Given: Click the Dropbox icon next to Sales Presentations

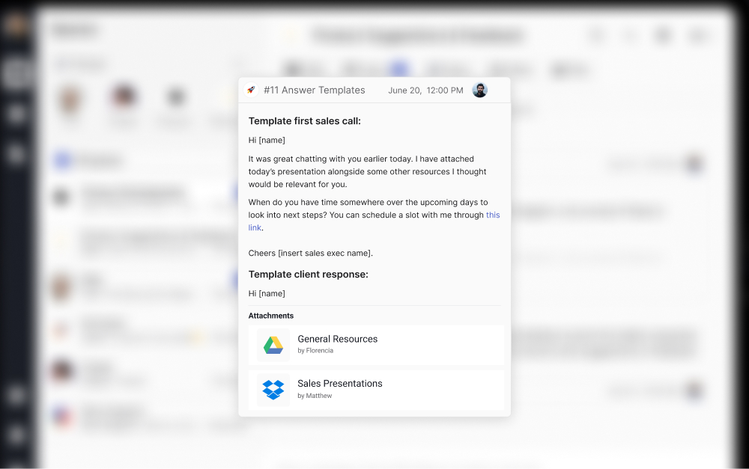Looking at the screenshot, I should [x=273, y=390].
